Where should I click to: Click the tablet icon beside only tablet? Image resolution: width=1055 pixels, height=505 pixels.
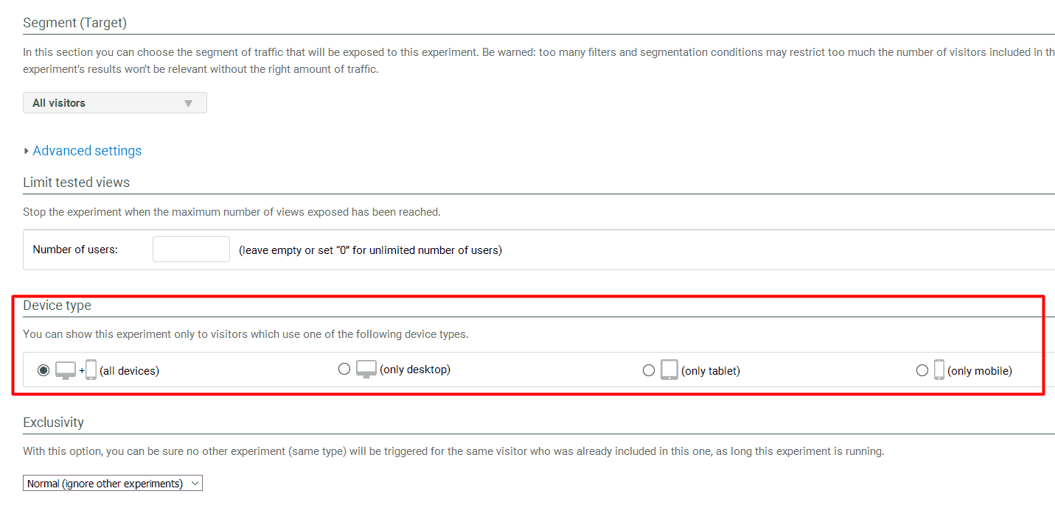[669, 370]
